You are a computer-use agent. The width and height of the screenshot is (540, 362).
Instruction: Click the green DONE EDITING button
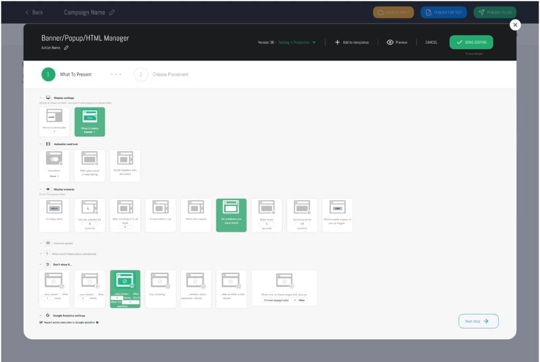point(470,42)
